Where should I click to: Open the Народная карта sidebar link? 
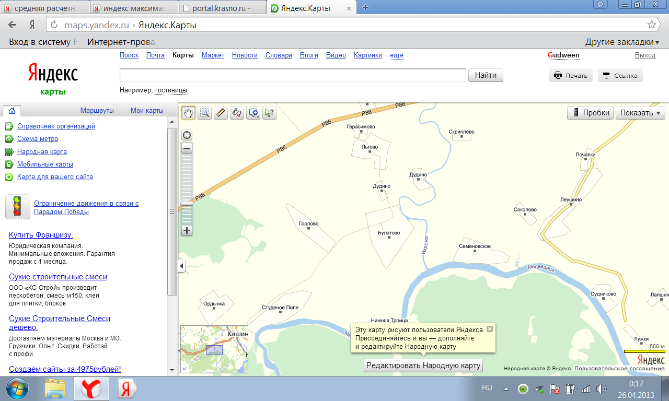(x=42, y=151)
